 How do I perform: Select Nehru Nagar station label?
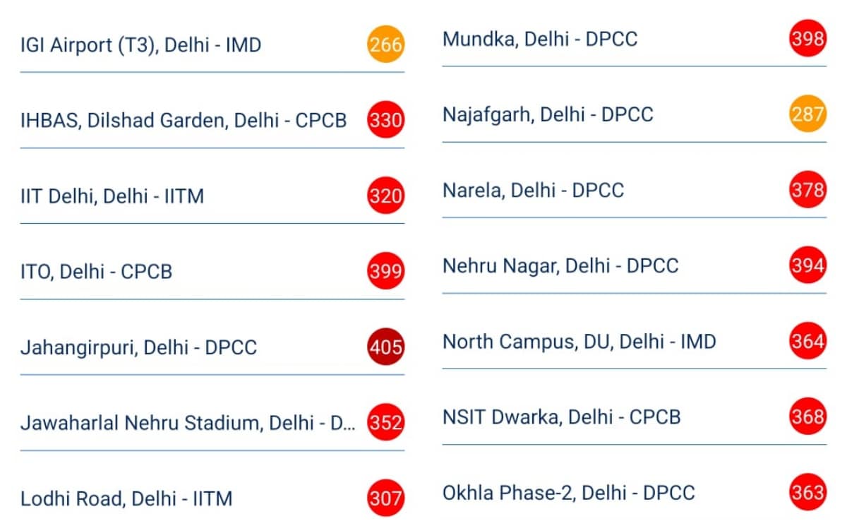click(560, 266)
